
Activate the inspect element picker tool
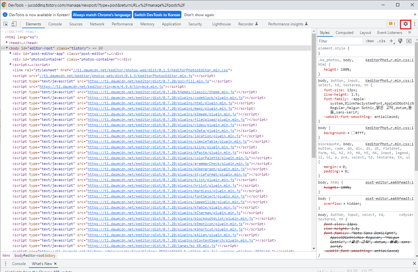click(5, 24)
